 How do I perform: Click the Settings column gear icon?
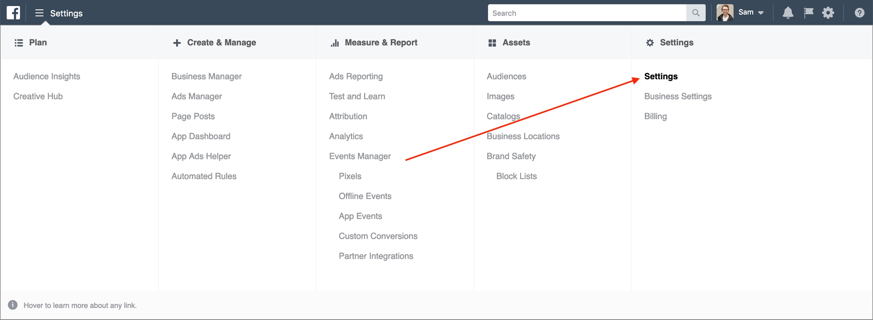(650, 43)
